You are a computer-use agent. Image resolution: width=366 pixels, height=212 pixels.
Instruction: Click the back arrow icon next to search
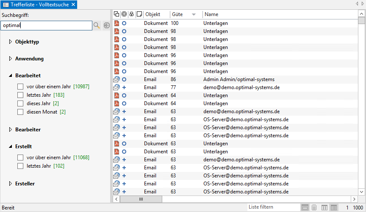point(106,26)
